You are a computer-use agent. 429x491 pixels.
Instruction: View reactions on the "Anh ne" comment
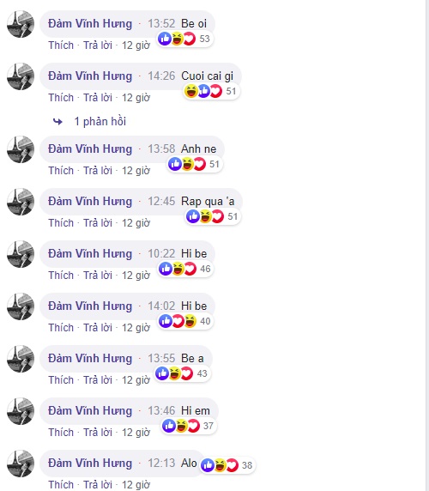(x=195, y=164)
